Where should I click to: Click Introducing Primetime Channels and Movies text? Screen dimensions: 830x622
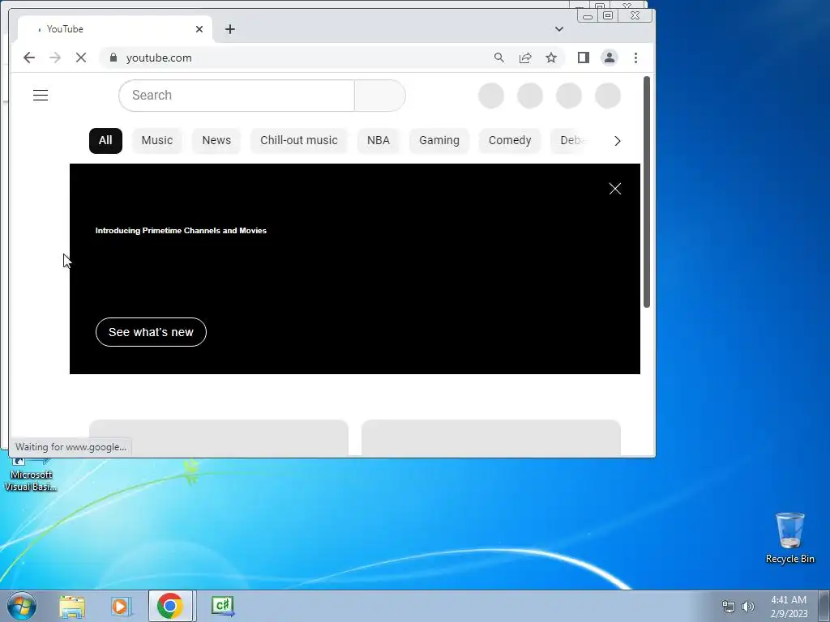tap(181, 231)
